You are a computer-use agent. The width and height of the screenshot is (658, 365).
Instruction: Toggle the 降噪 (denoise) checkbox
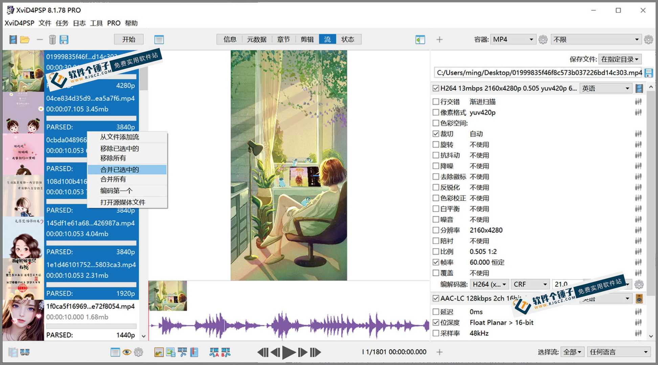point(436,166)
